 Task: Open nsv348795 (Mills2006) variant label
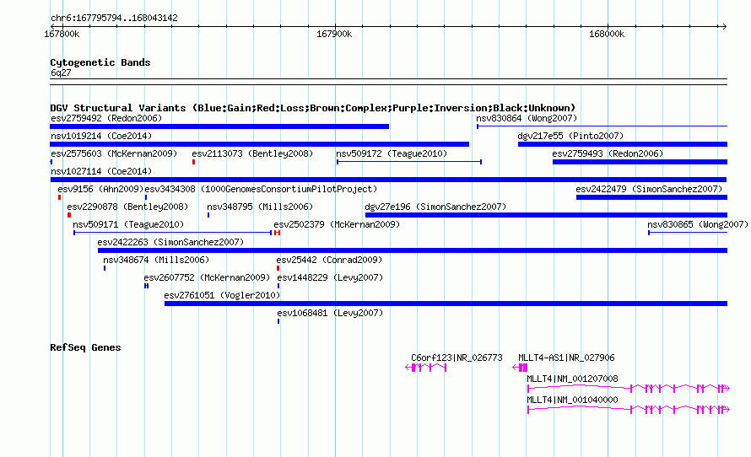(260, 207)
